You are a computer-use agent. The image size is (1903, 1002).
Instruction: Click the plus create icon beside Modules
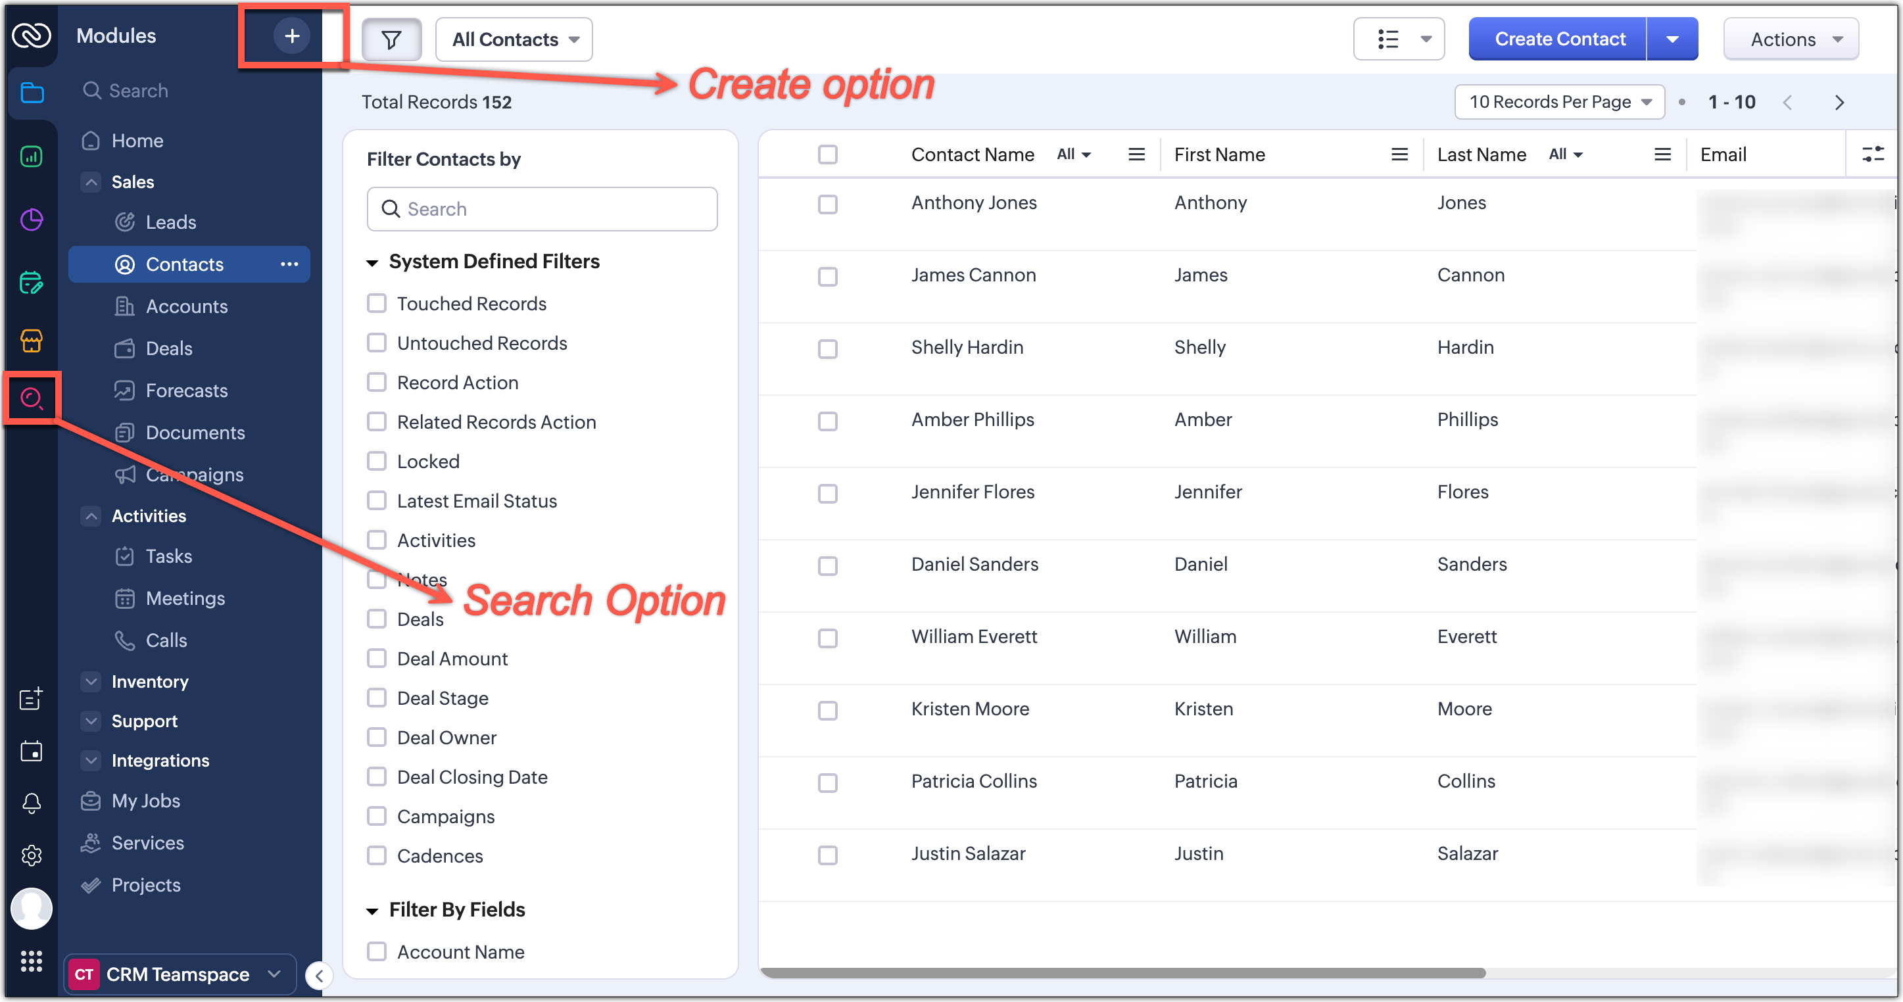point(292,36)
